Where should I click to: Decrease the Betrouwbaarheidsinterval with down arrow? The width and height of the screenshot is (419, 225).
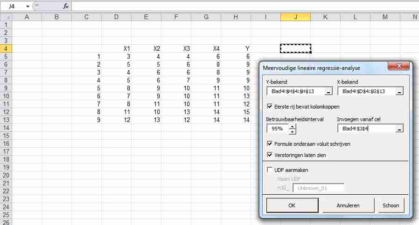point(293,131)
